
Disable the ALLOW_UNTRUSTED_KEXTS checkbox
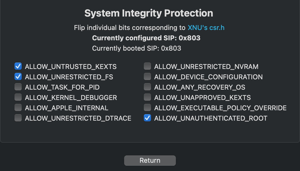tap(18, 66)
